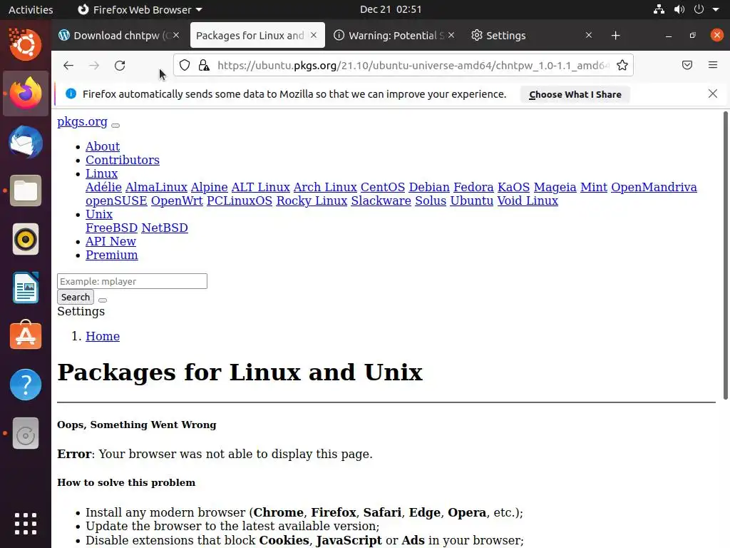This screenshot has width=730, height=548.
Task: Open the Contributors link
Action: 123,160
